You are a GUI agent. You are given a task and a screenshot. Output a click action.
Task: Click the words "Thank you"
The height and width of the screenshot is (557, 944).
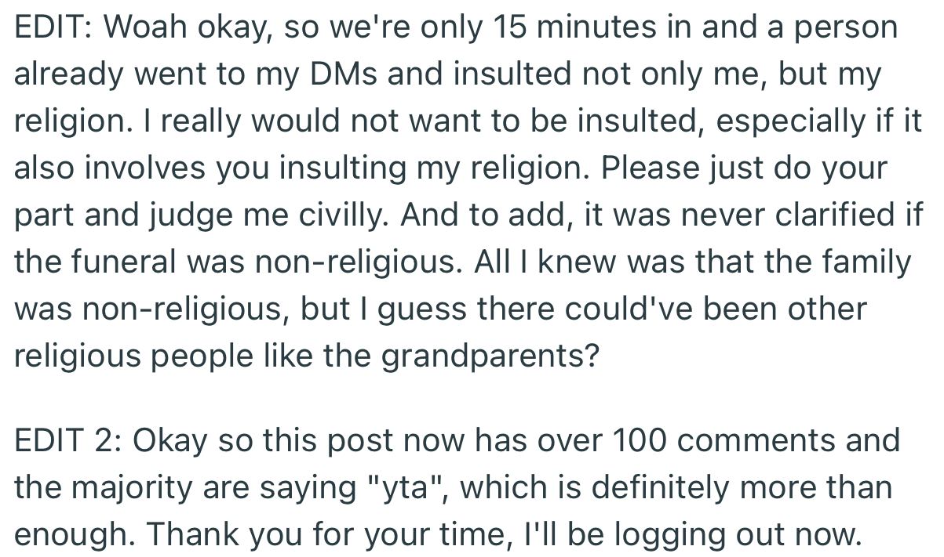pos(206,533)
